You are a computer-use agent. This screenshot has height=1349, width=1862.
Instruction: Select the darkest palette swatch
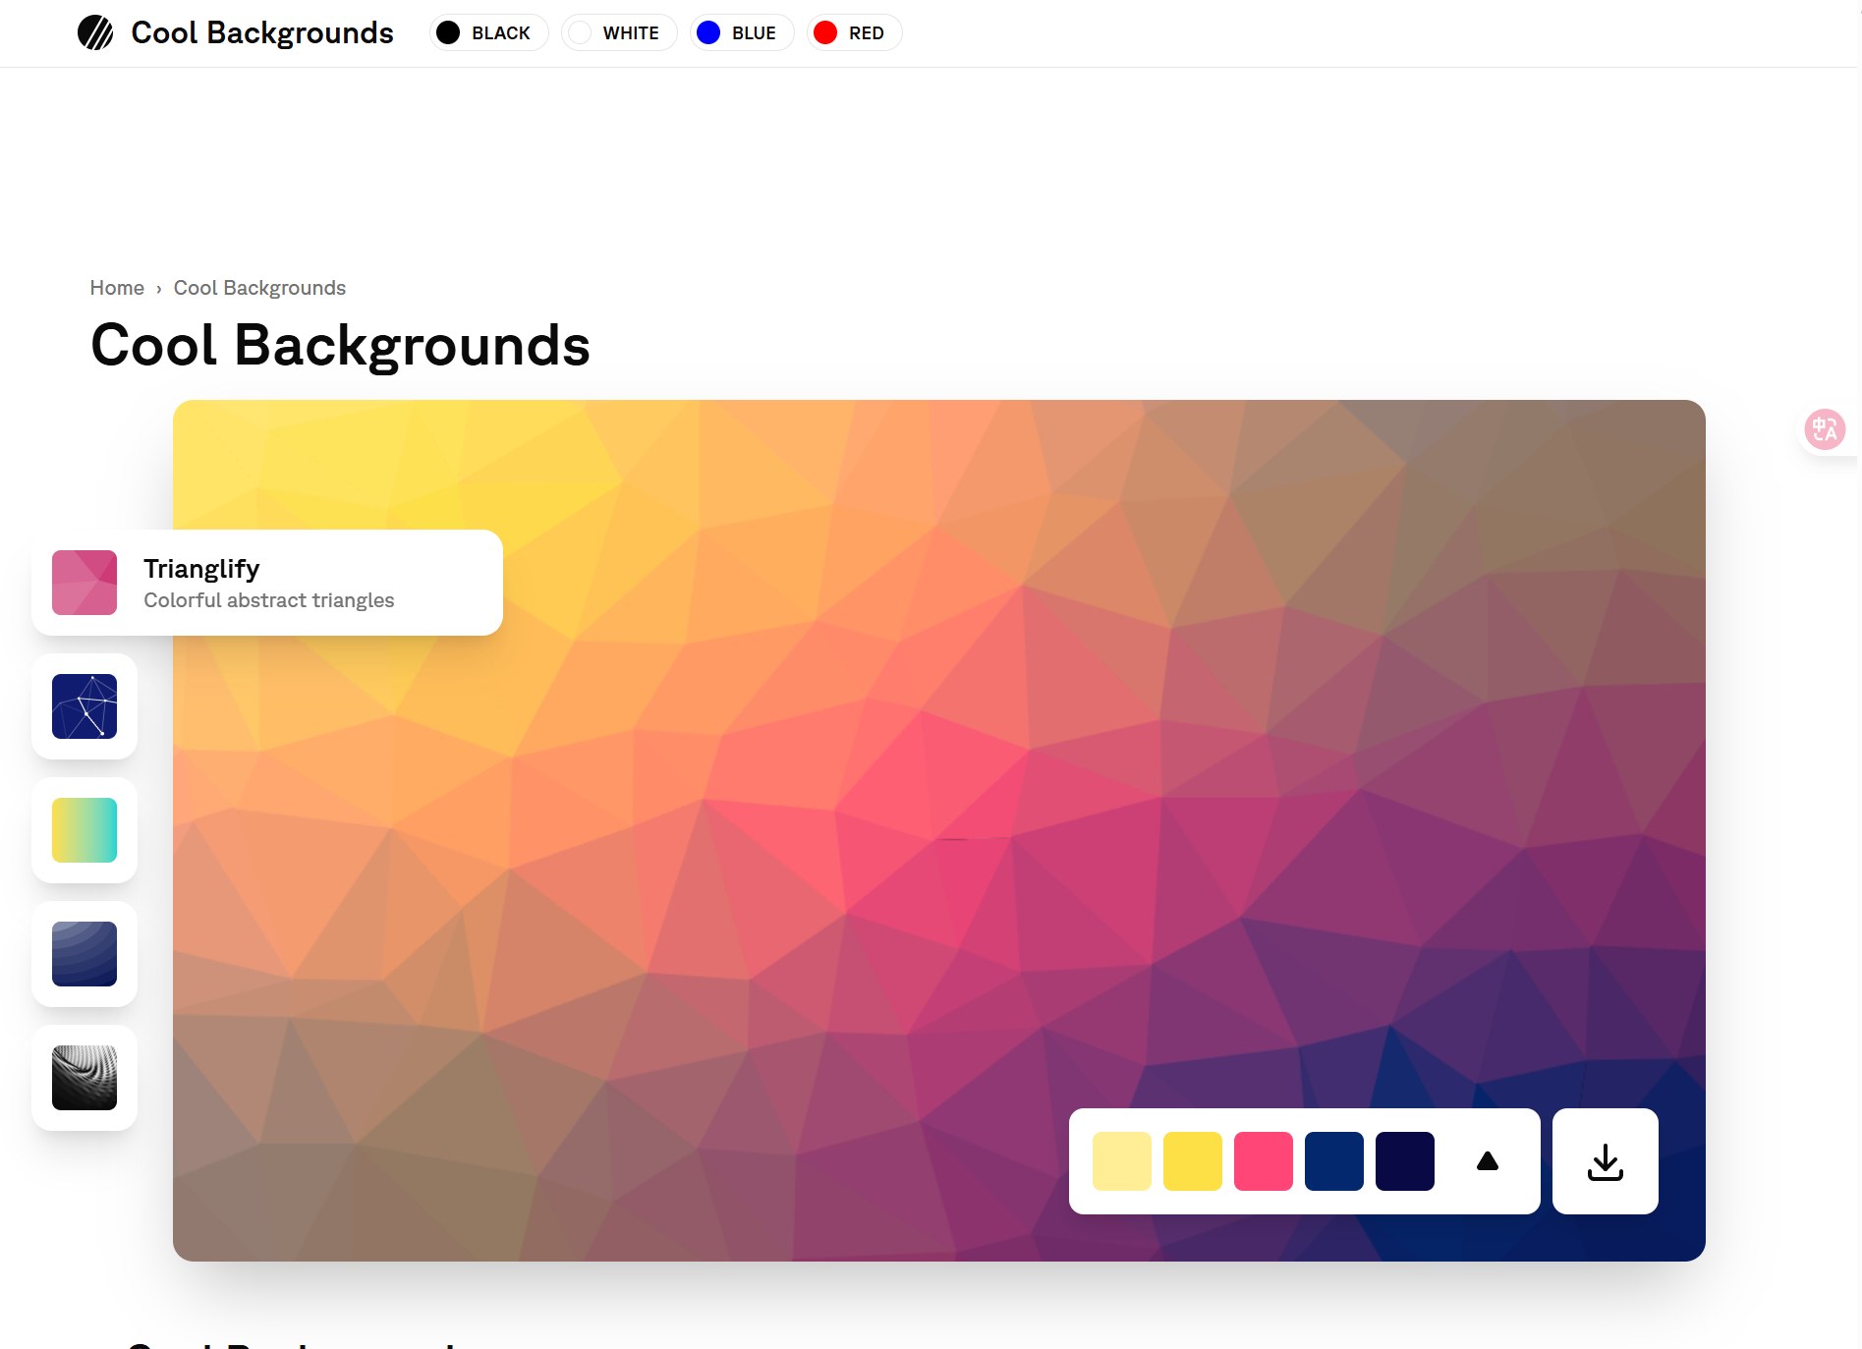pyautogui.click(x=1405, y=1161)
